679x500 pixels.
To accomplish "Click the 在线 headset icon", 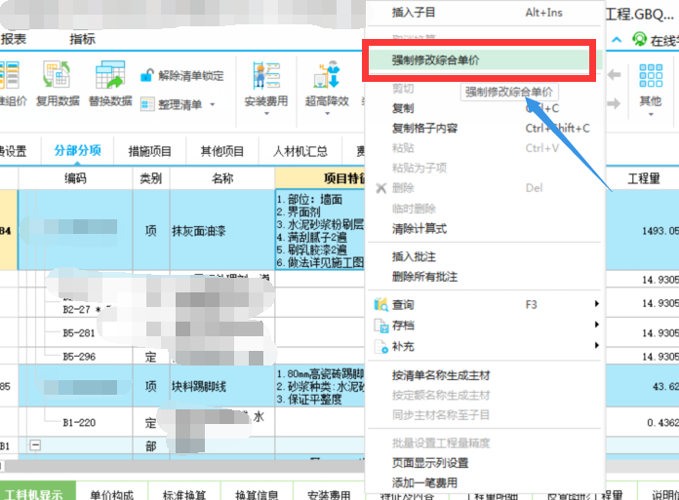I will click(x=639, y=39).
